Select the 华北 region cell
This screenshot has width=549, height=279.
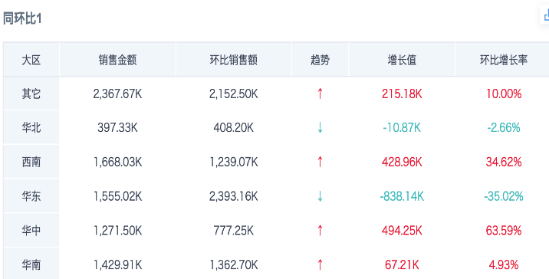point(31,128)
